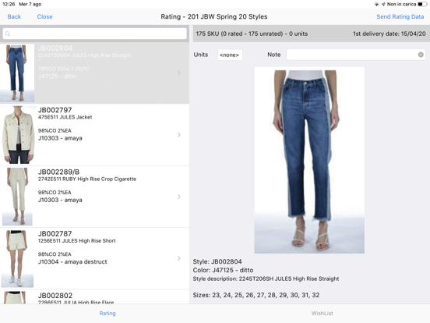Clear the Note field with the x icon

(421, 55)
